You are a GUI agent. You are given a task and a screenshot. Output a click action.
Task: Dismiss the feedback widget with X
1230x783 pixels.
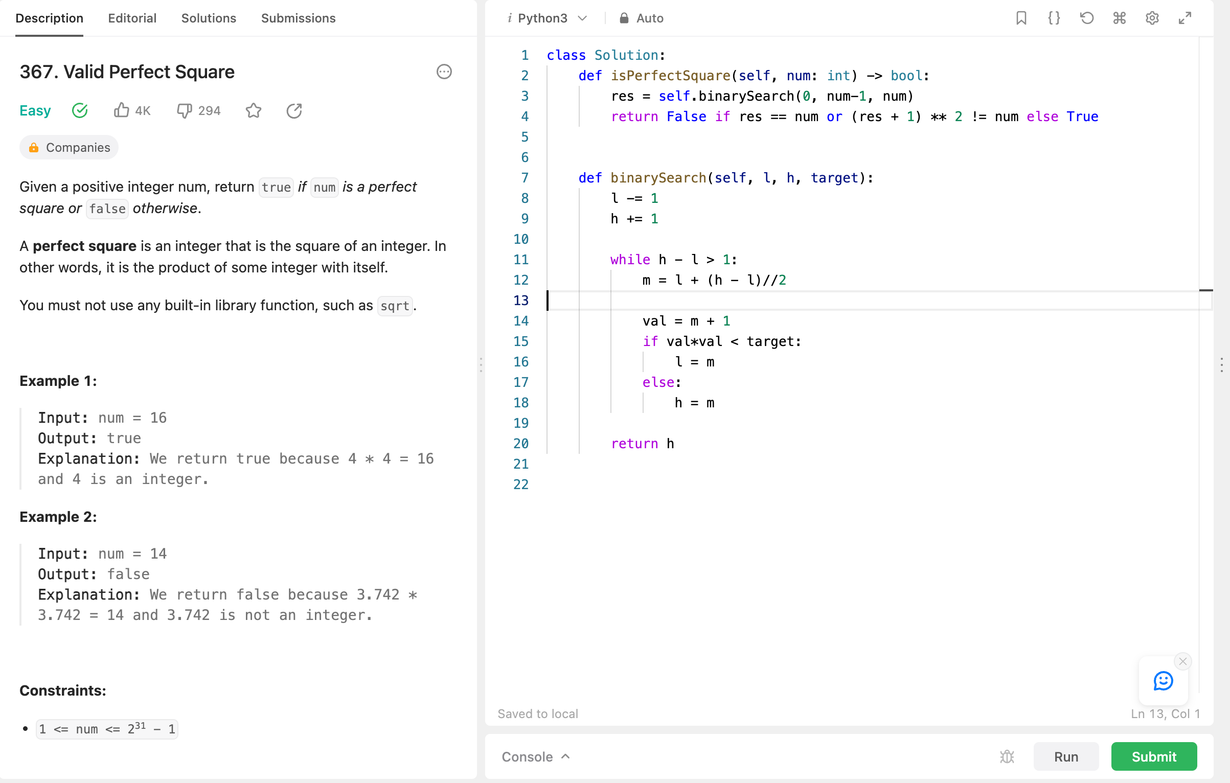(x=1182, y=661)
